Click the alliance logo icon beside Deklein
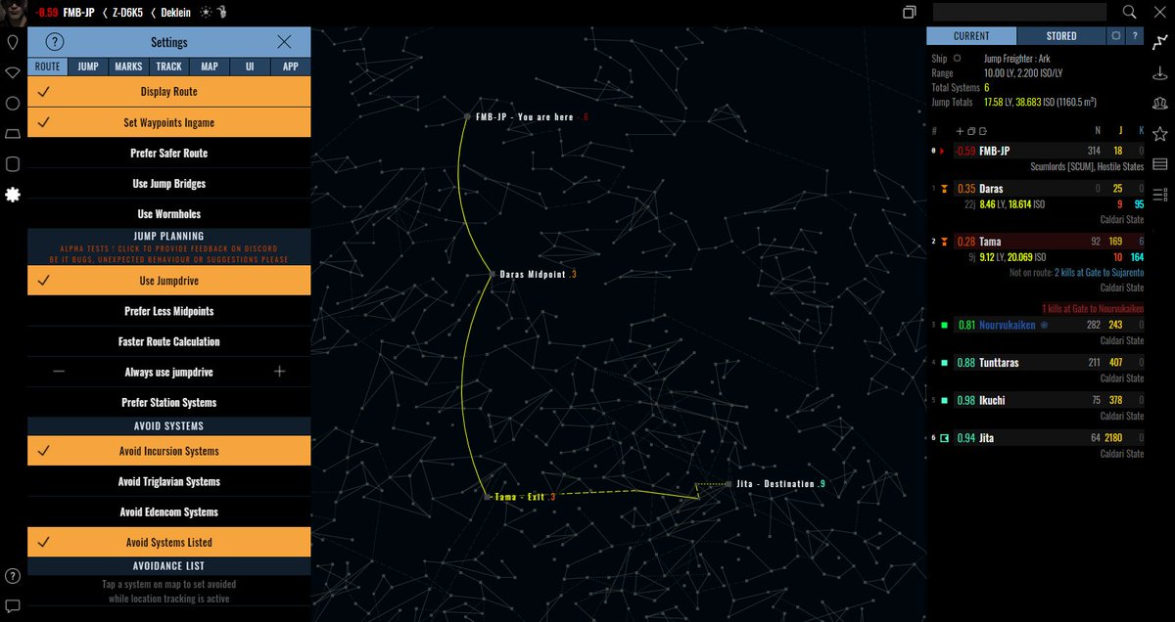 tap(221, 12)
